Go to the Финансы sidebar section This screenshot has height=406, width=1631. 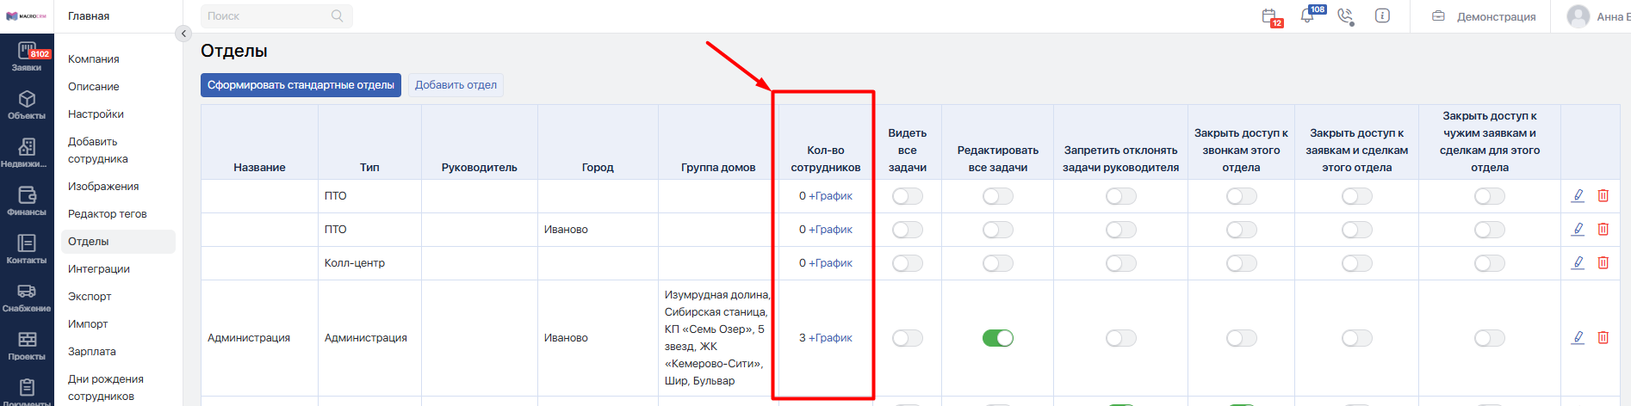27,201
